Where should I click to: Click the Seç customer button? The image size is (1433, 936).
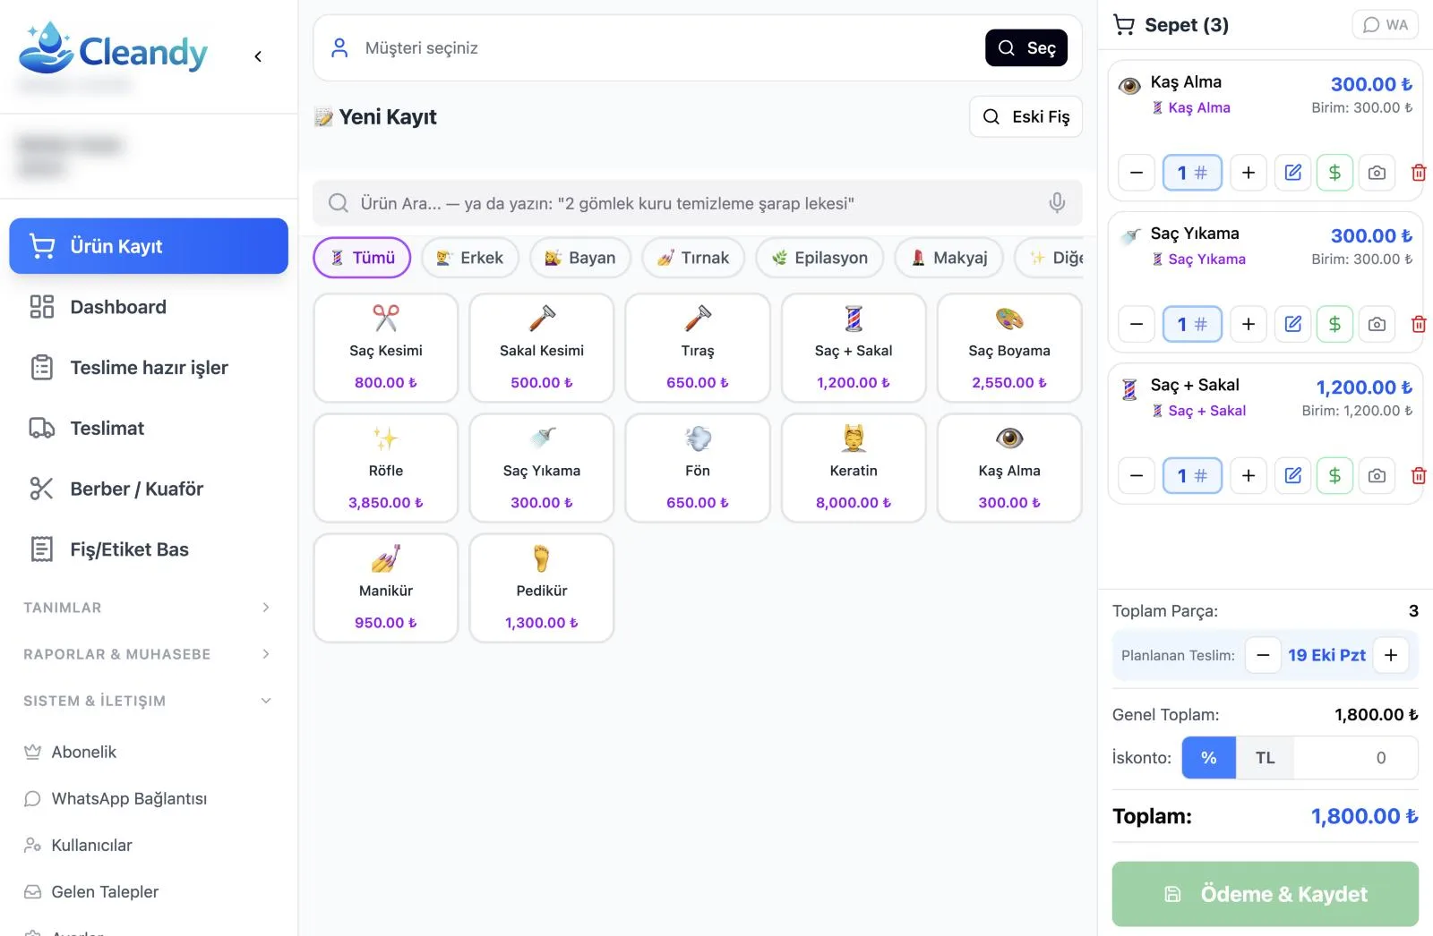coord(1026,47)
